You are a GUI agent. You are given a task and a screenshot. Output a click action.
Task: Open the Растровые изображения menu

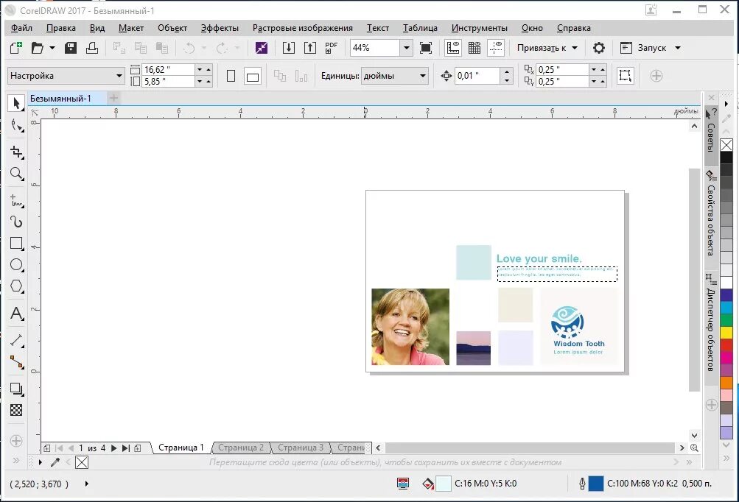point(303,28)
